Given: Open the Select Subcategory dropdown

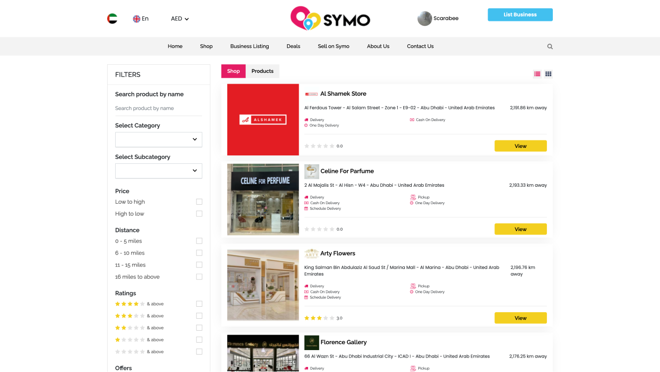Looking at the screenshot, I should coord(159,171).
